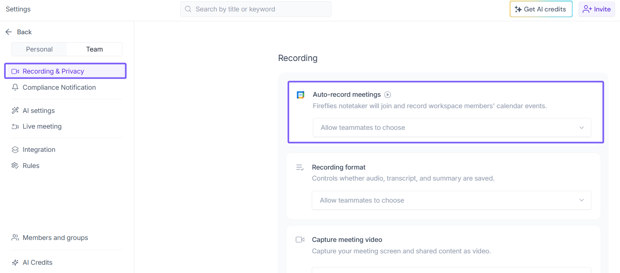
Task: Switch to the Personal tab
Action: click(39, 49)
